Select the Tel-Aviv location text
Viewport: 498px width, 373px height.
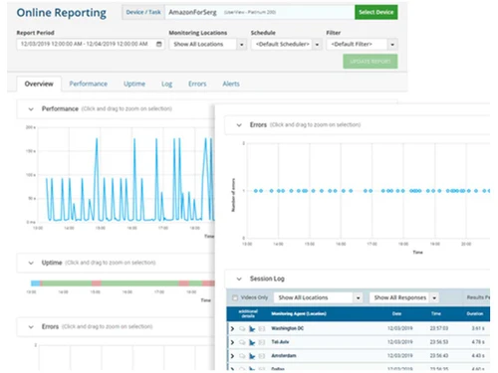coord(280,342)
